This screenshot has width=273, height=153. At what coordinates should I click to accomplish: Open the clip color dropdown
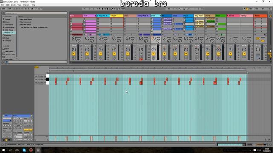click(7, 121)
